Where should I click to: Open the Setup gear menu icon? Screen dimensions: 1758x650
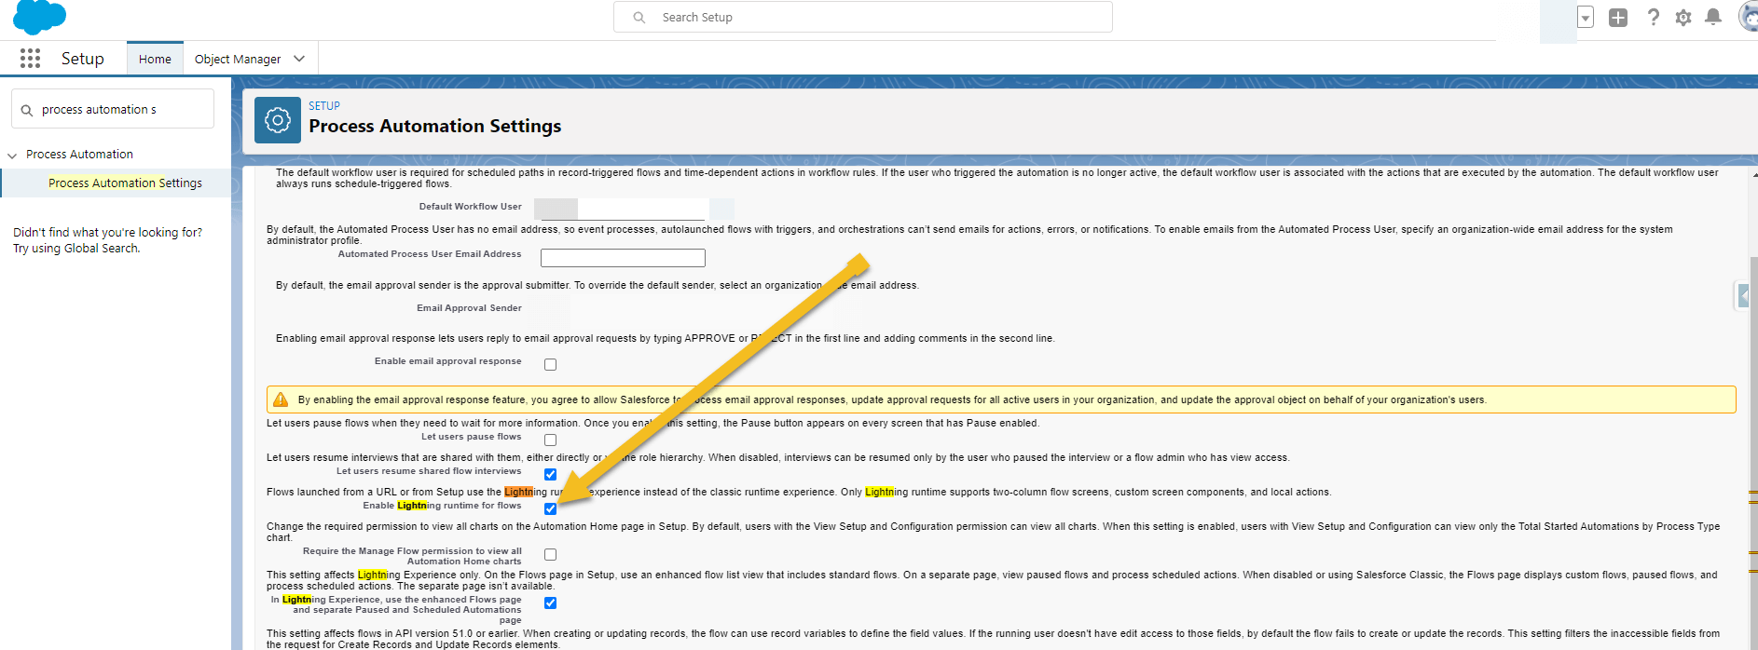(x=1683, y=17)
